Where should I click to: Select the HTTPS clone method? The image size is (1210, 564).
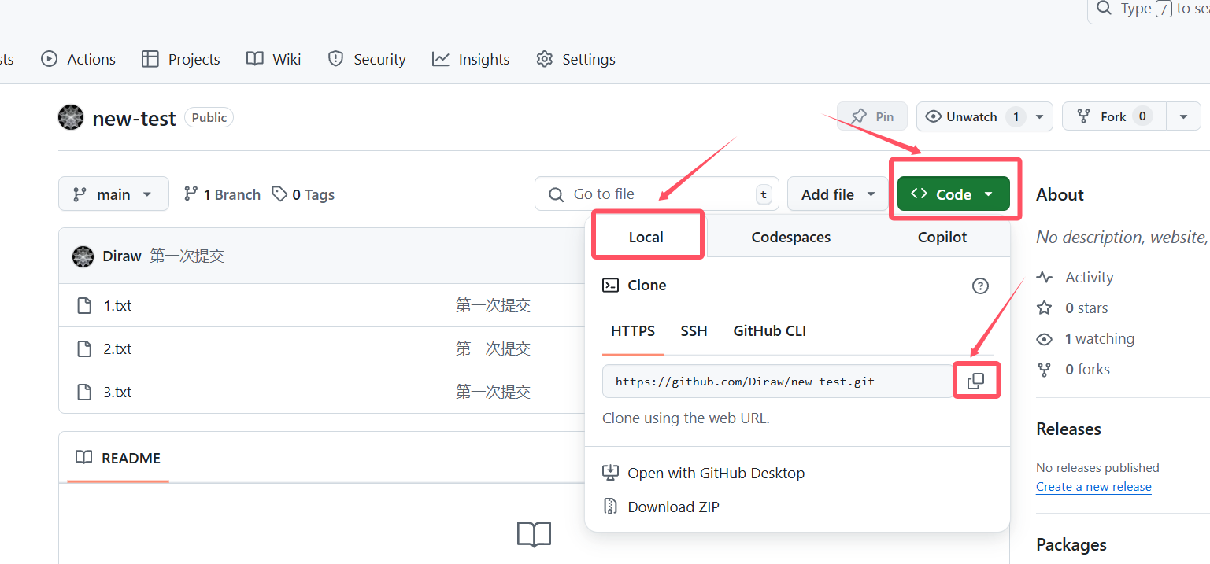click(x=633, y=331)
